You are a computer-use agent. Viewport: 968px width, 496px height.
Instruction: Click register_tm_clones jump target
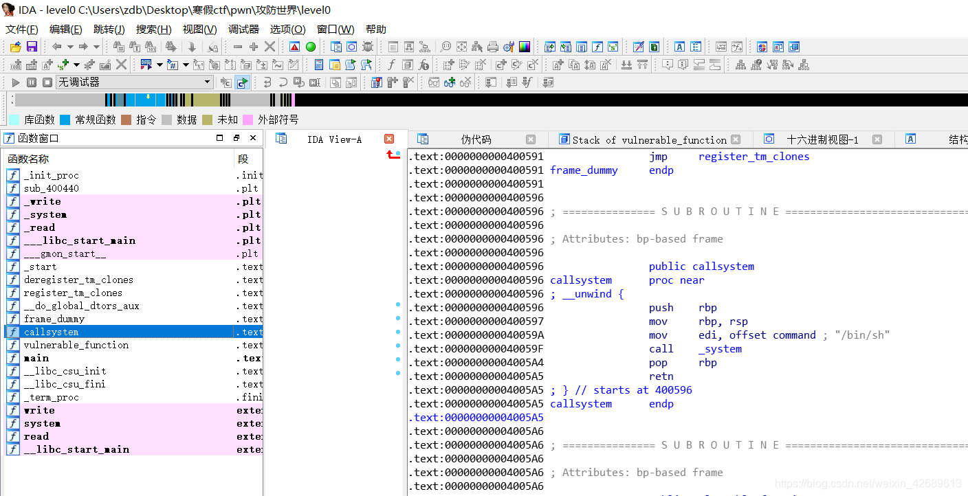(x=754, y=157)
